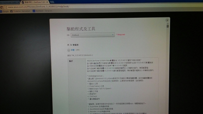Click the blue firmware category link
The image size is (203, 114).
(x=73, y=50)
